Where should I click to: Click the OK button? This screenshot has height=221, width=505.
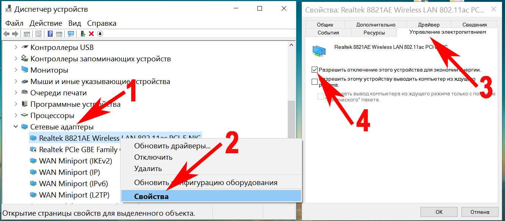(439, 212)
